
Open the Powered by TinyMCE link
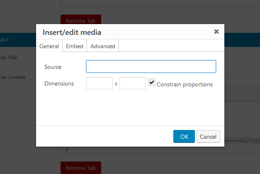tap(242, 141)
